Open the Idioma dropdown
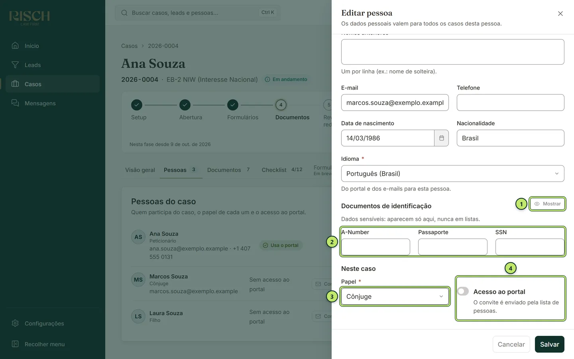574x359 pixels. (453, 174)
